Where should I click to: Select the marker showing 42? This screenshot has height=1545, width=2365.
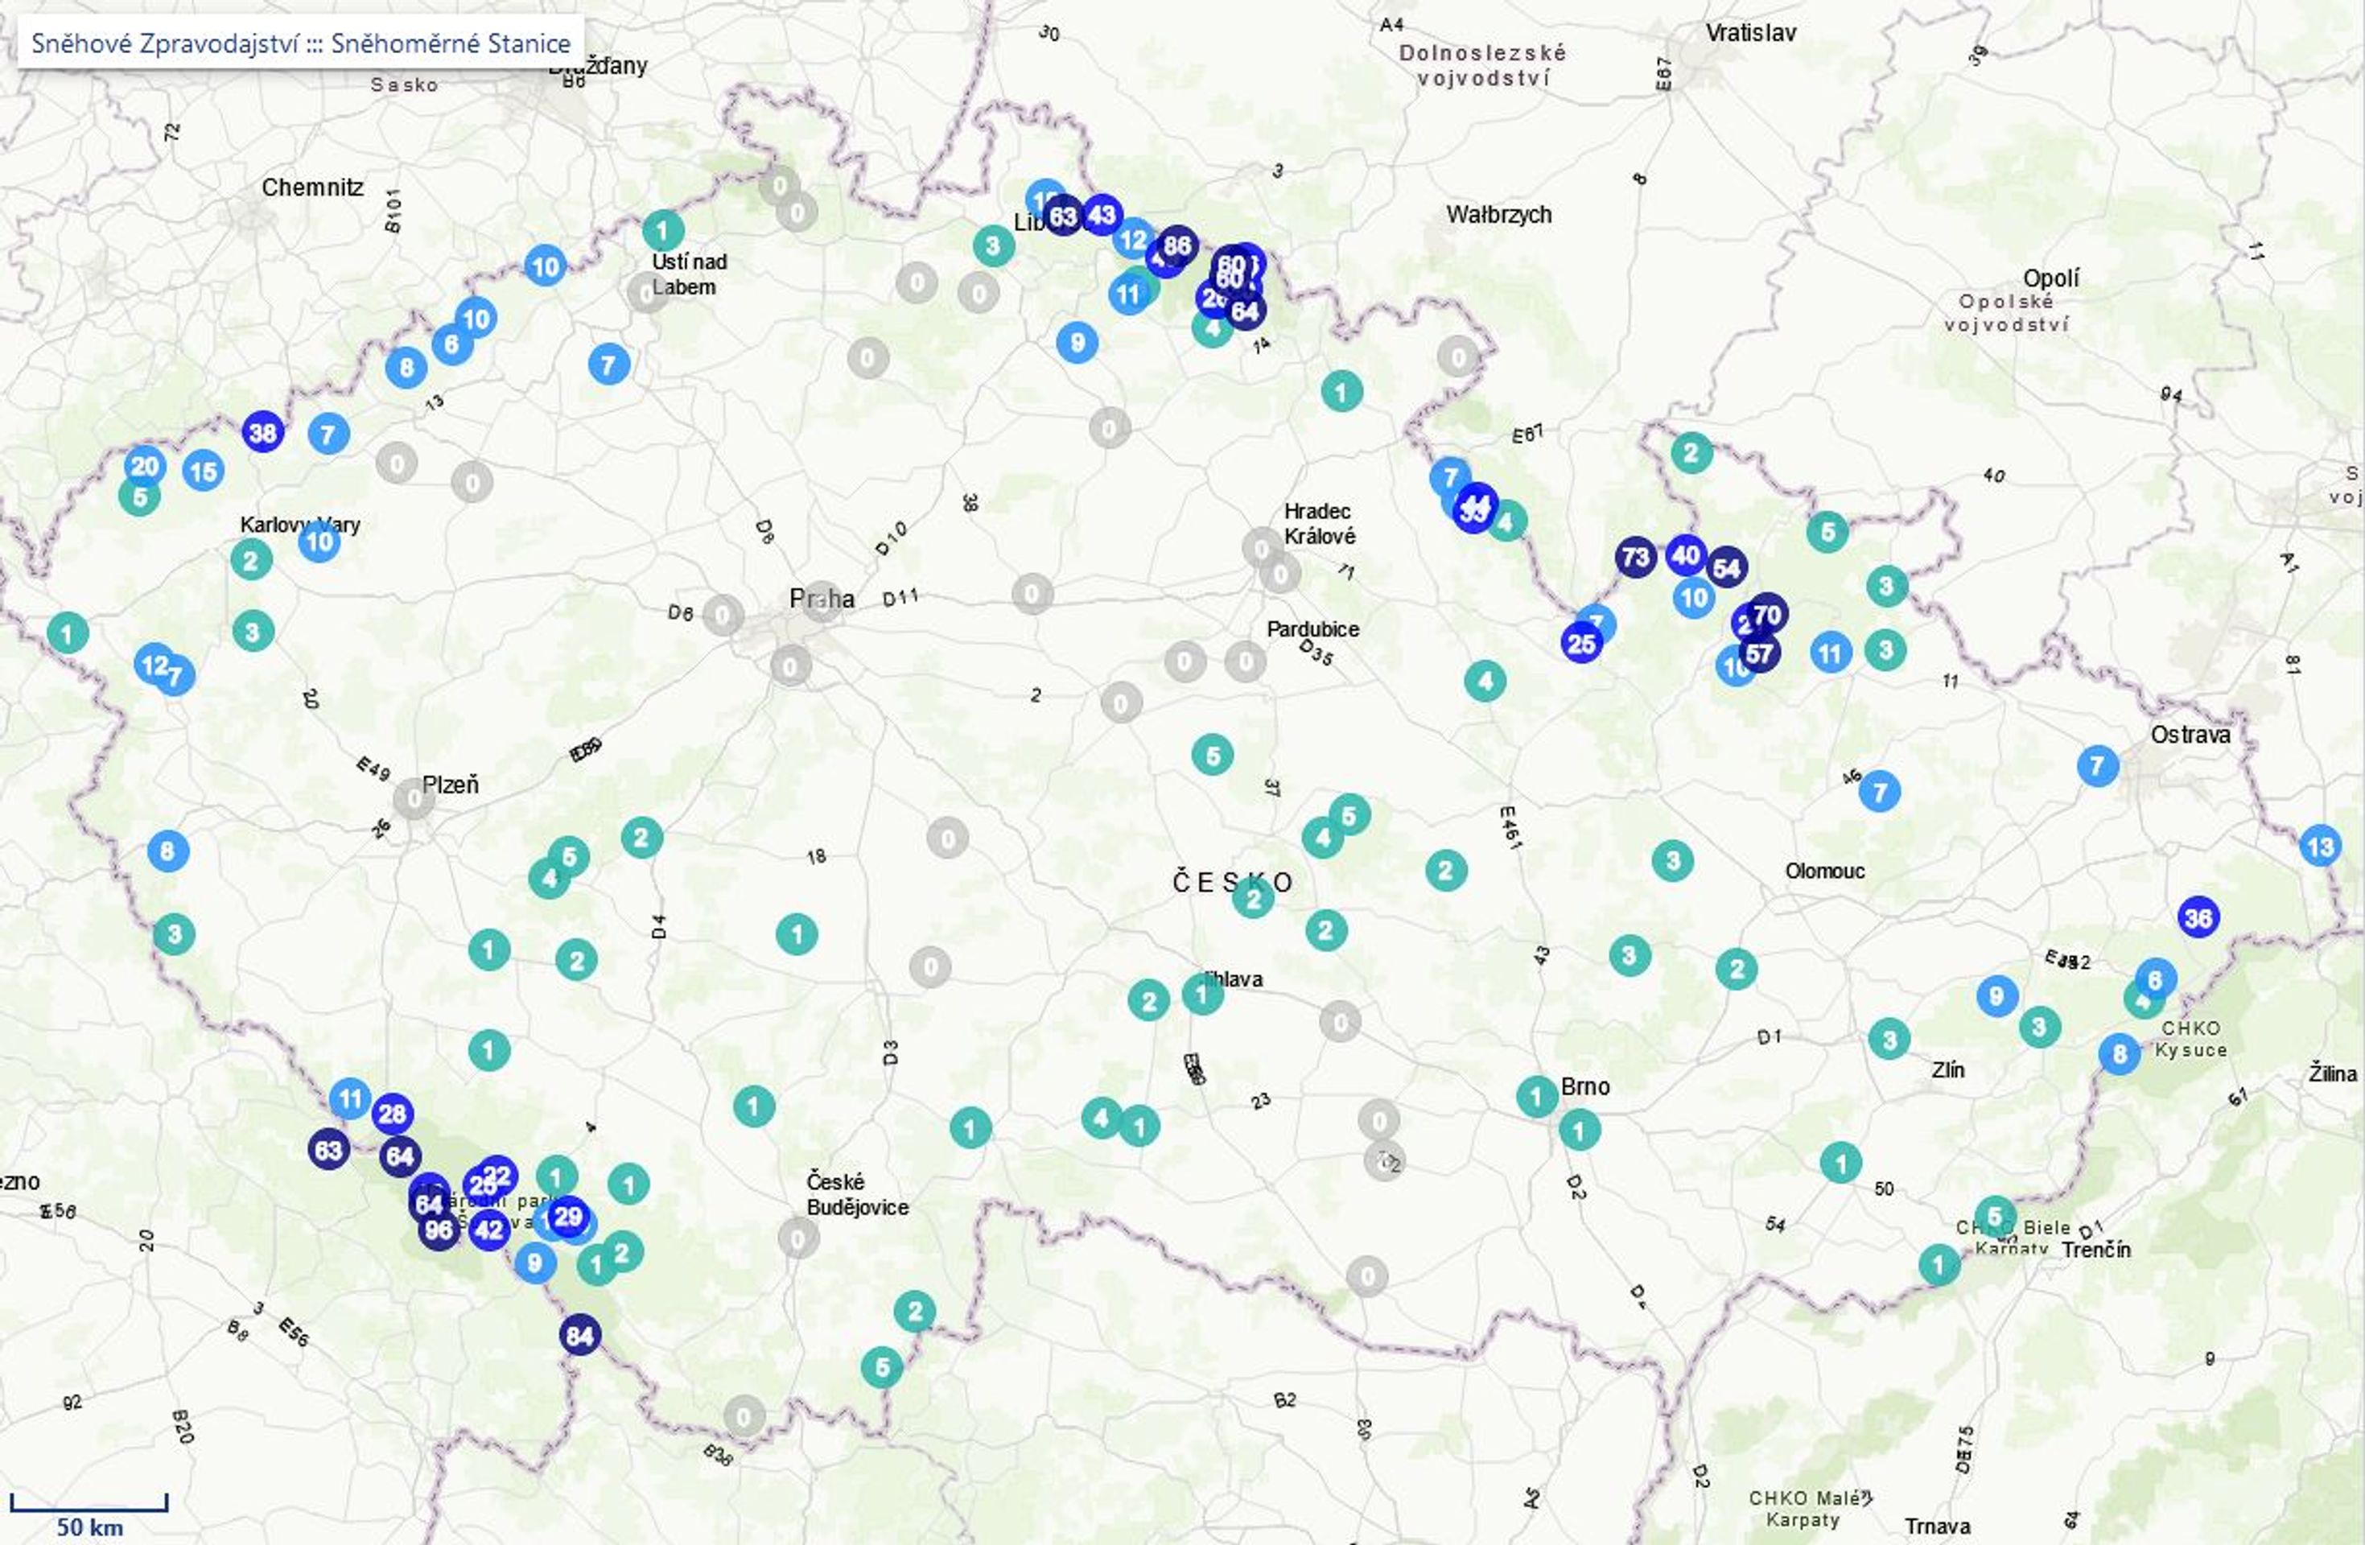pyautogui.click(x=489, y=1230)
